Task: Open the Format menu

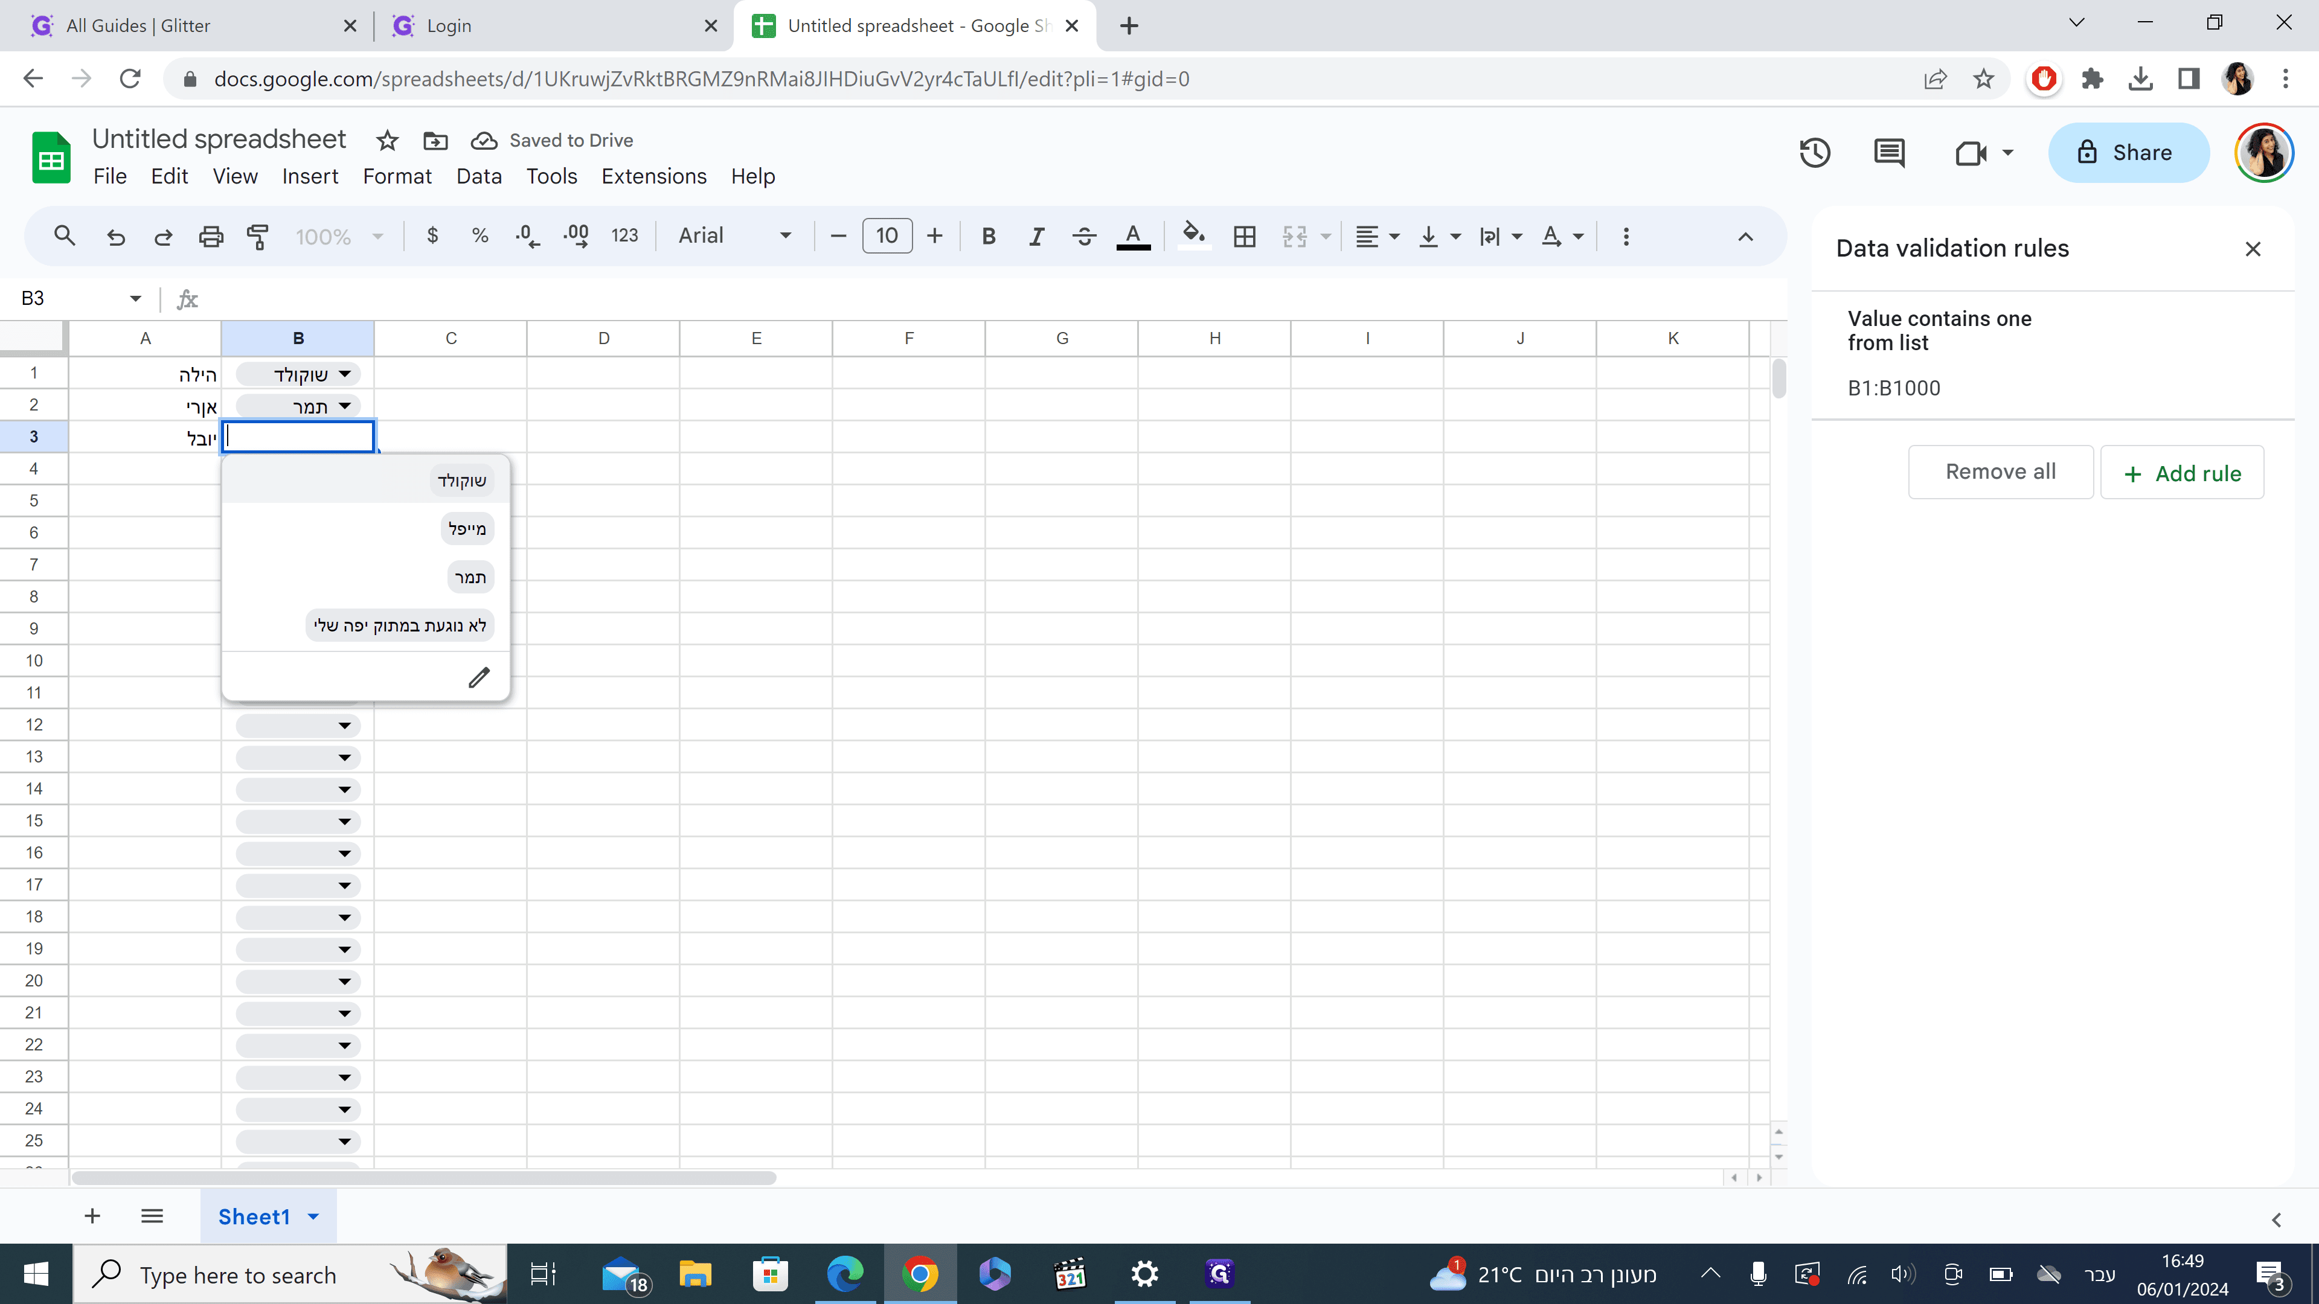Action: [x=397, y=176]
